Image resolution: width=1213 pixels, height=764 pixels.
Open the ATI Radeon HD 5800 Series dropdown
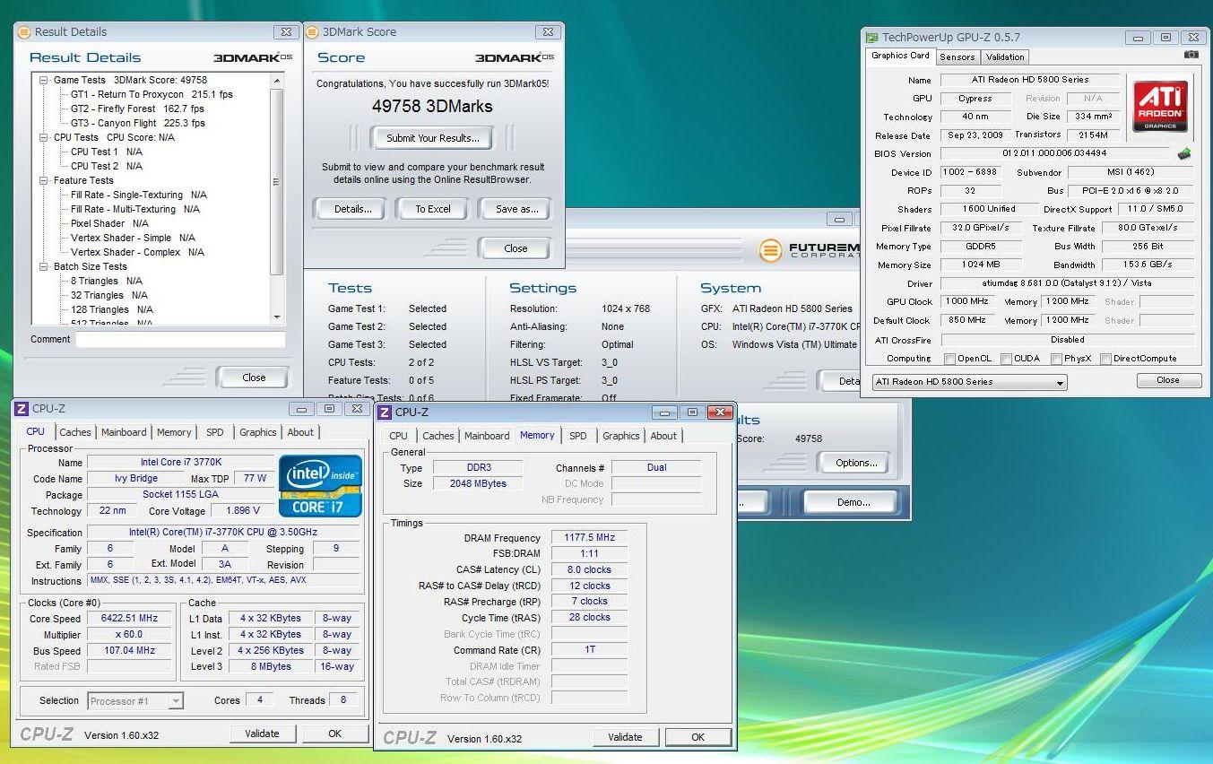tap(969, 381)
